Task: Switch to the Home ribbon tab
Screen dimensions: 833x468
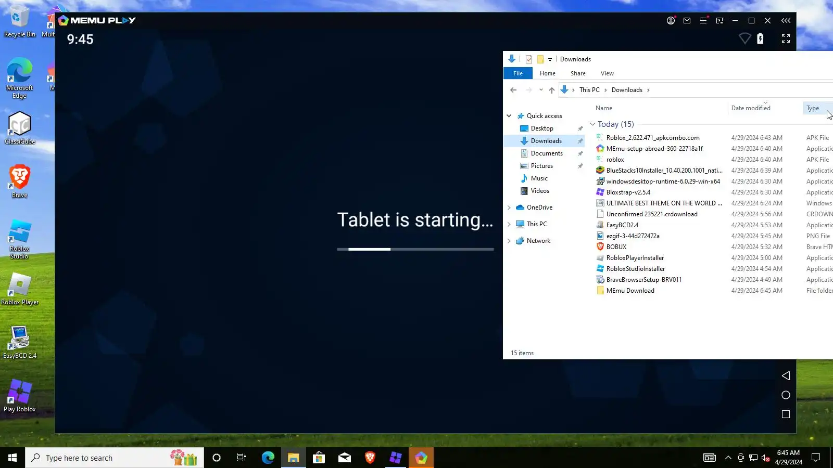Action: [x=548, y=73]
